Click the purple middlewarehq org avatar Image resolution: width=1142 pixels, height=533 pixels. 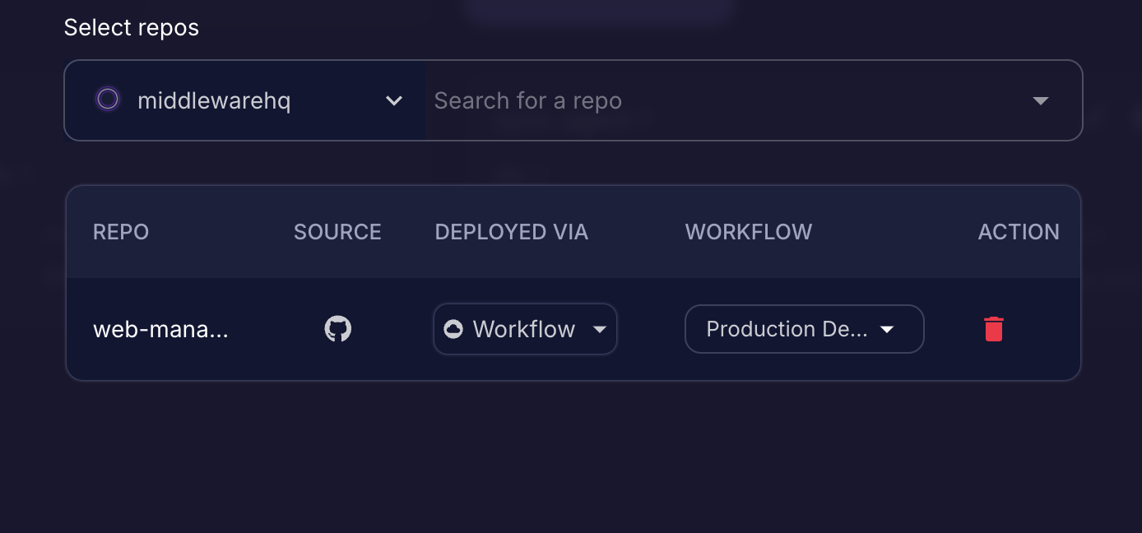point(108,100)
